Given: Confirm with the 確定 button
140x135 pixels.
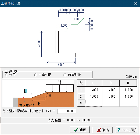Looking at the screenshot, I should [x=80, y=130].
